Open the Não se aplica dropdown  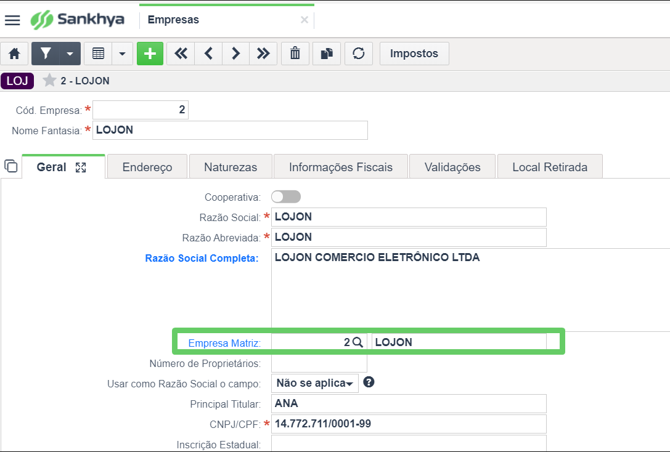[x=314, y=383]
